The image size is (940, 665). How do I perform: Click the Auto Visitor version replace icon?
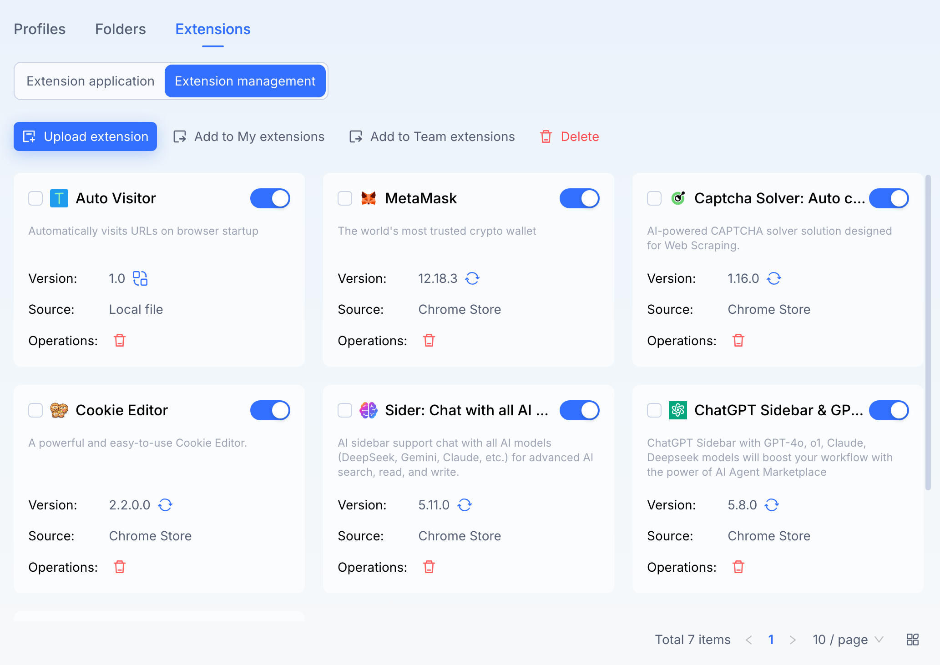tap(140, 278)
